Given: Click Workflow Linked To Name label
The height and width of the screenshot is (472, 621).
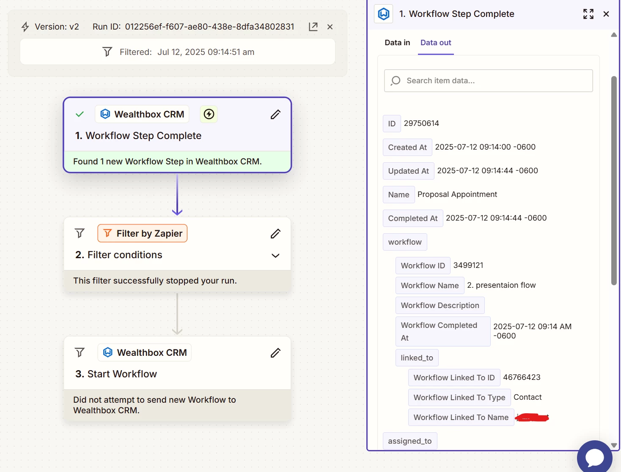Looking at the screenshot, I should (461, 417).
